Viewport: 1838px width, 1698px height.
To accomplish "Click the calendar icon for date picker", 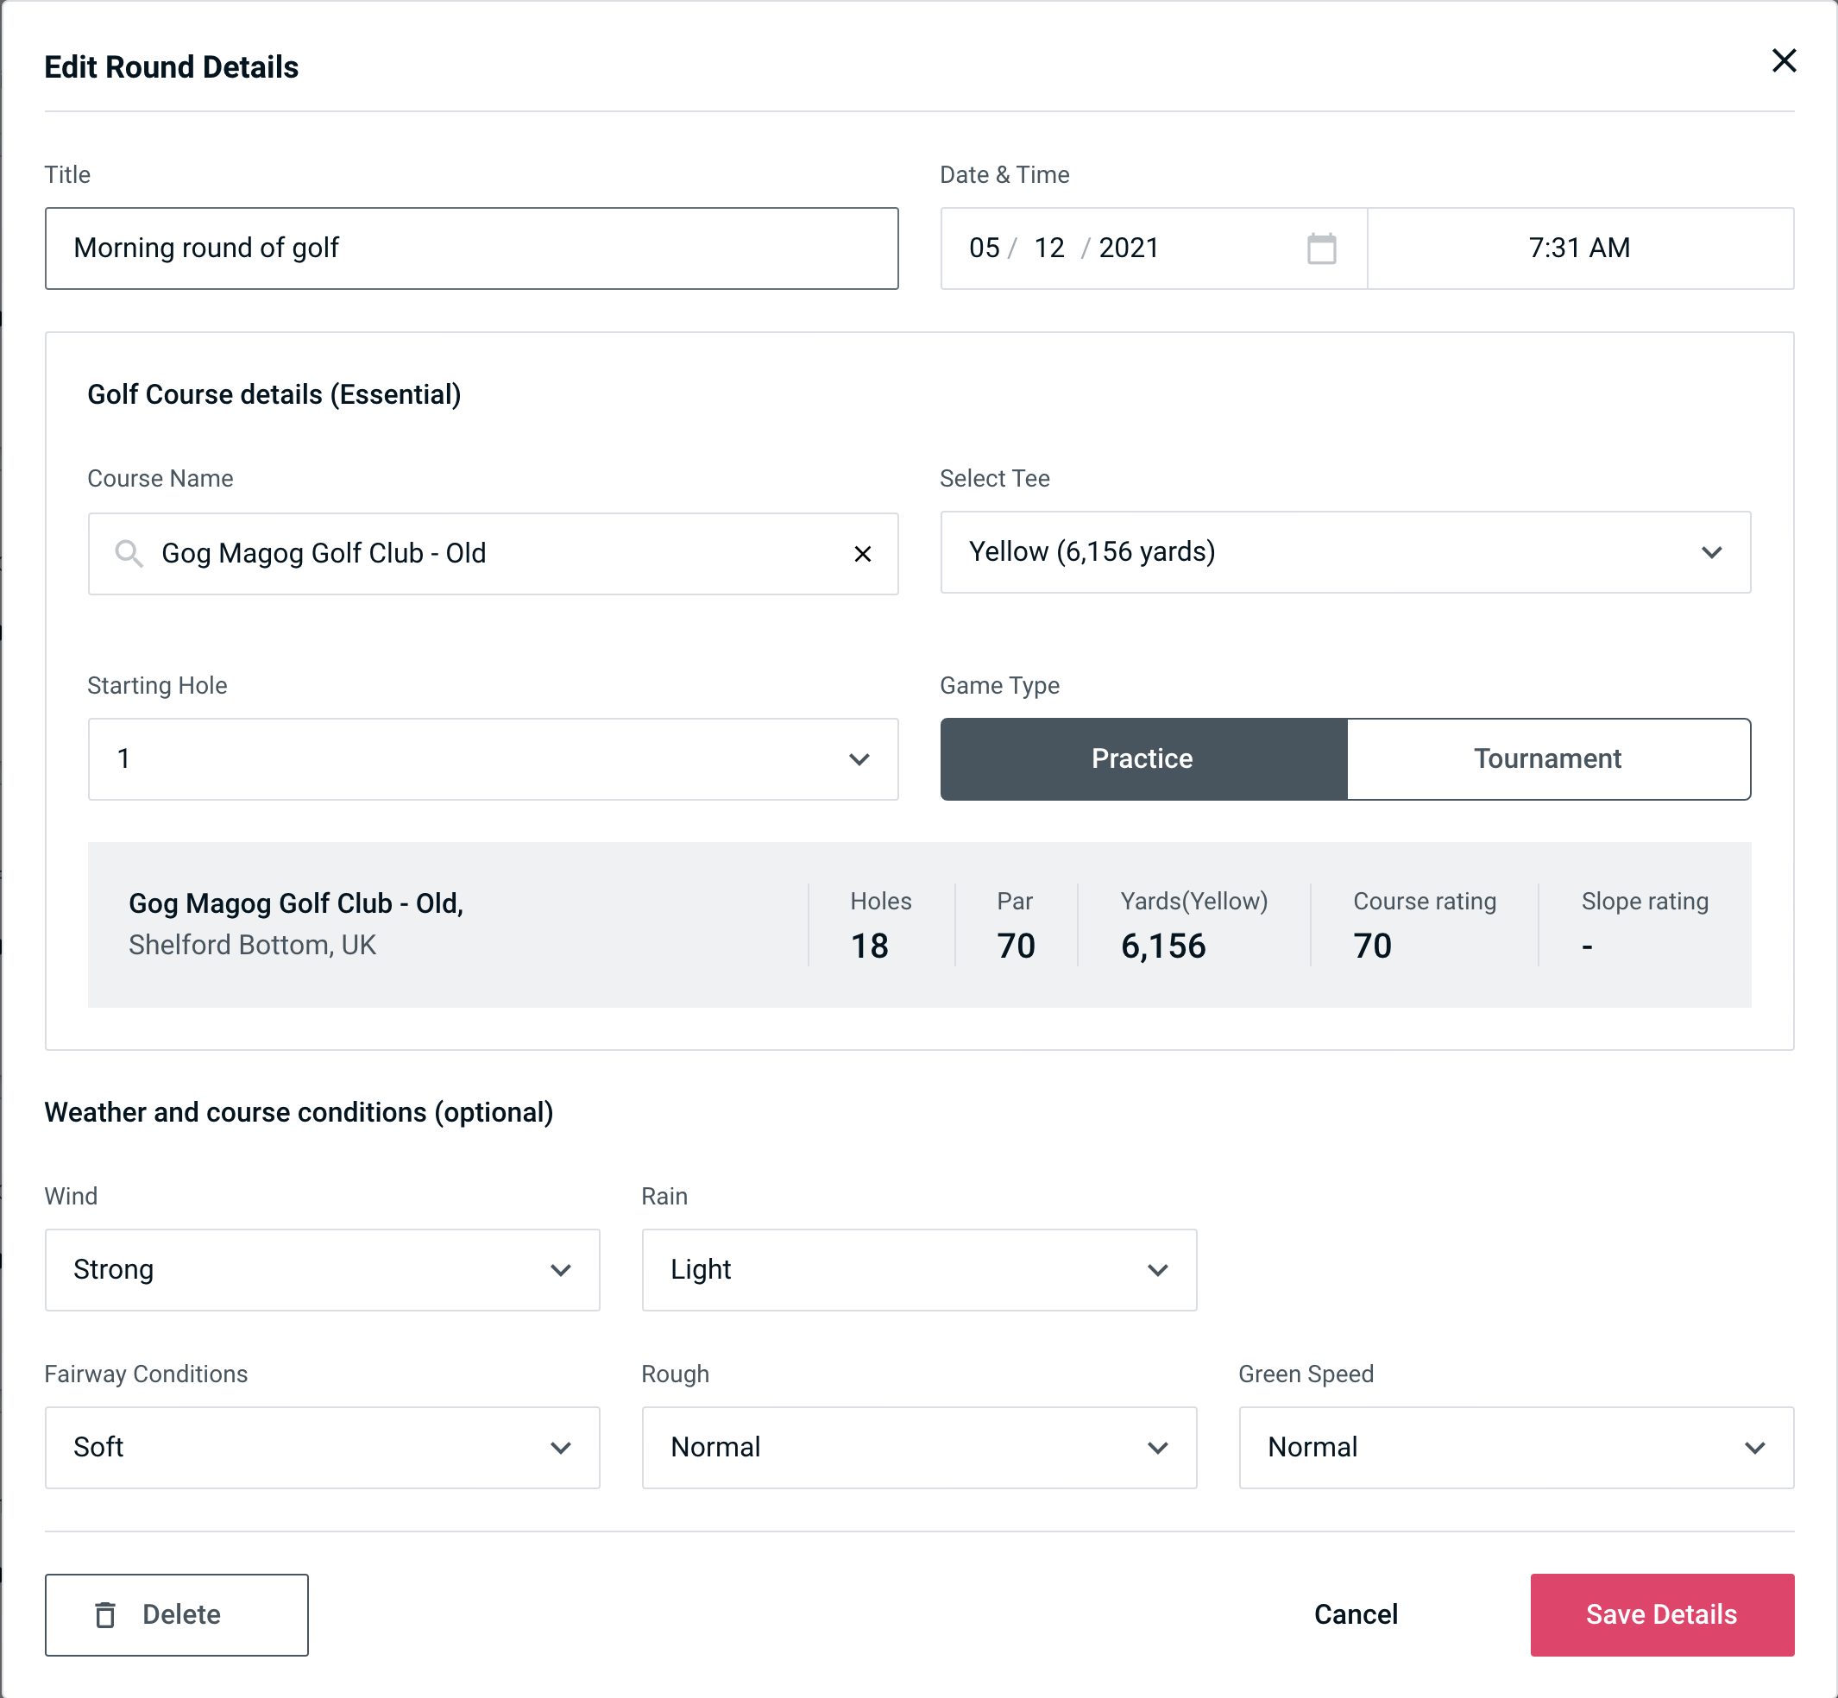I will 1323,248.
